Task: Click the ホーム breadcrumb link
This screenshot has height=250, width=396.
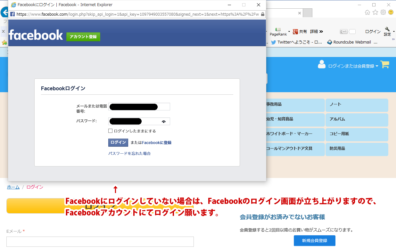Action: (13, 187)
